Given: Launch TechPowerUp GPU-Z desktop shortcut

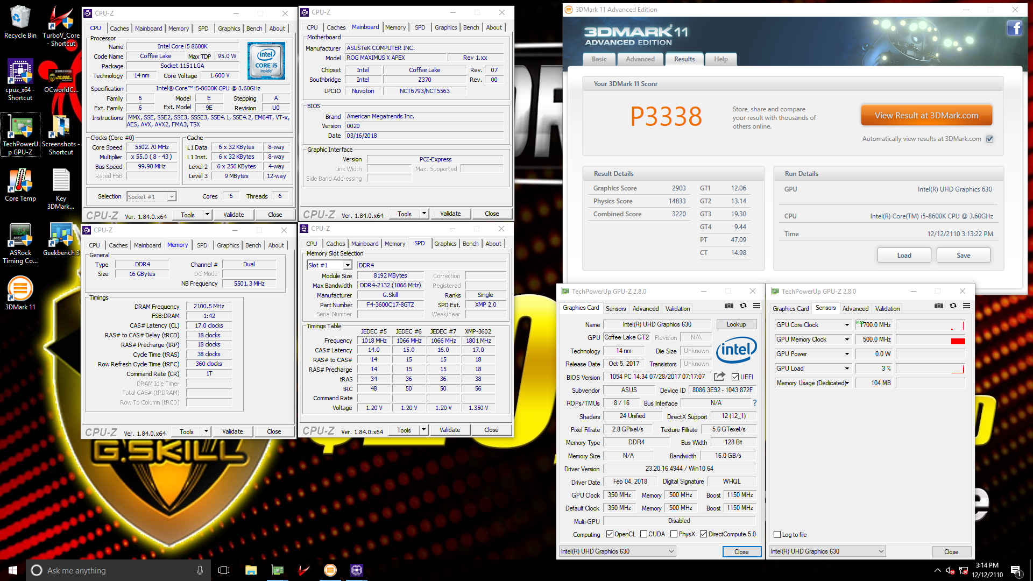Looking at the screenshot, I should pos(20,134).
